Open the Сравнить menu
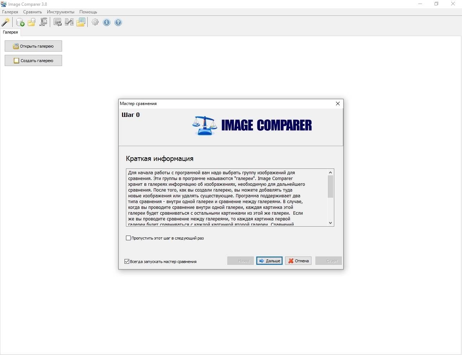 click(x=32, y=12)
